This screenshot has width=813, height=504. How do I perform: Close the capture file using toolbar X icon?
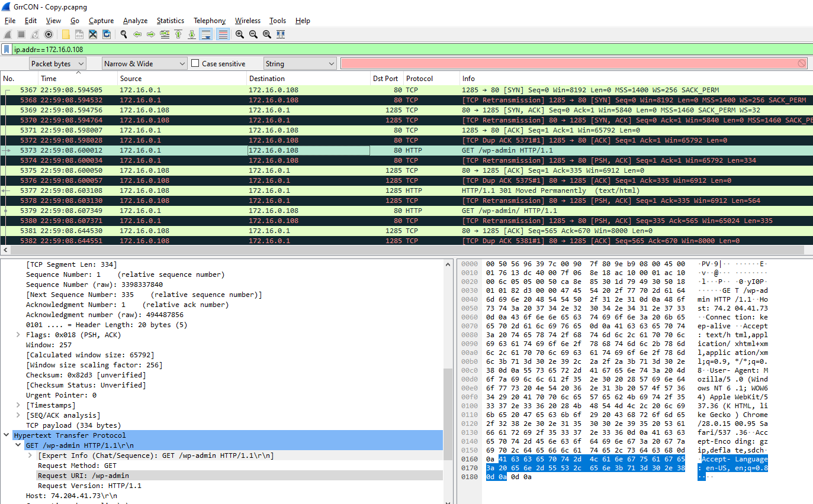(93, 34)
